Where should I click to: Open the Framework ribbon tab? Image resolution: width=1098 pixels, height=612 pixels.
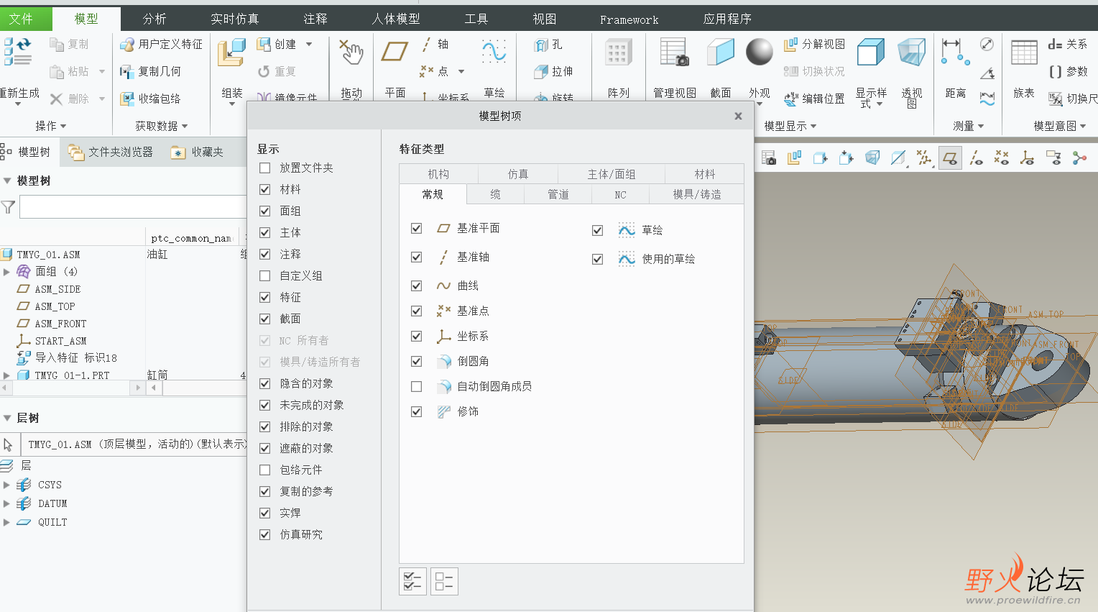pyautogui.click(x=629, y=19)
